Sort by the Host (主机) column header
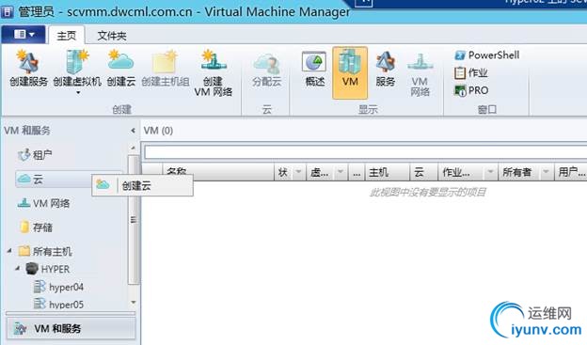Screen dimensions: 587x345 click(387, 172)
